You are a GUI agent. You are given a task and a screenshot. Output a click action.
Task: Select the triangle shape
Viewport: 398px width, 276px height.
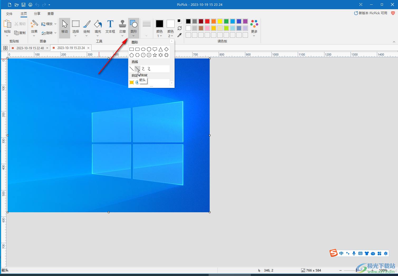point(161,49)
